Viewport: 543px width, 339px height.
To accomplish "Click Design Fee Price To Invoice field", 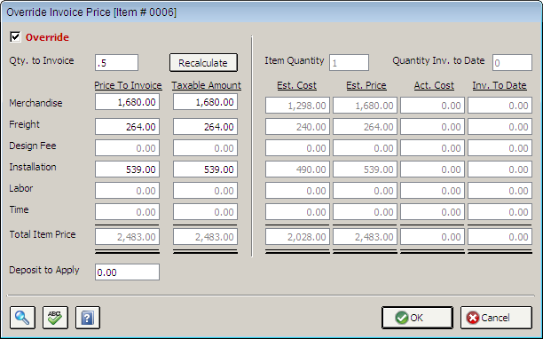I will tap(127, 148).
